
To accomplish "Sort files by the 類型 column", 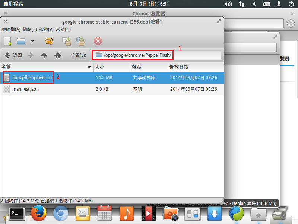I will (150, 67).
